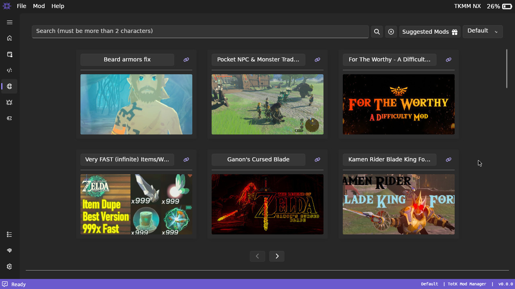Click the magnifier search button
Image resolution: width=515 pixels, height=289 pixels.
coord(377,32)
